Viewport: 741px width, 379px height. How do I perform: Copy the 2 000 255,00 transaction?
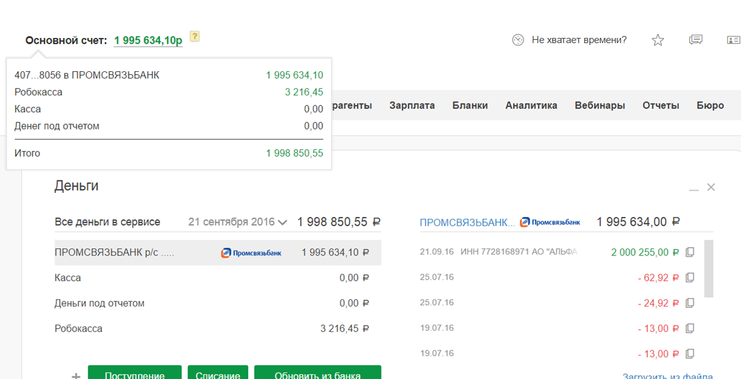point(690,252)
